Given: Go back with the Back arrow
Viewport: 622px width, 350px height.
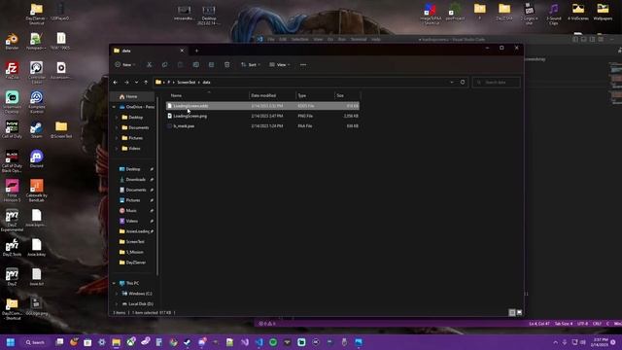Looking at the screenshot, I should (x=116, y=82).
